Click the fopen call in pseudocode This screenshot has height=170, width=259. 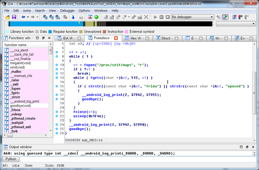89,65
